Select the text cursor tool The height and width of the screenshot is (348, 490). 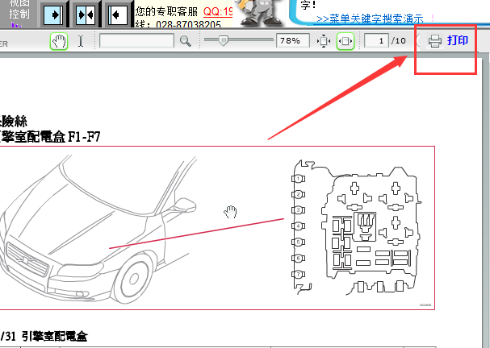click(x=81, y=41)
